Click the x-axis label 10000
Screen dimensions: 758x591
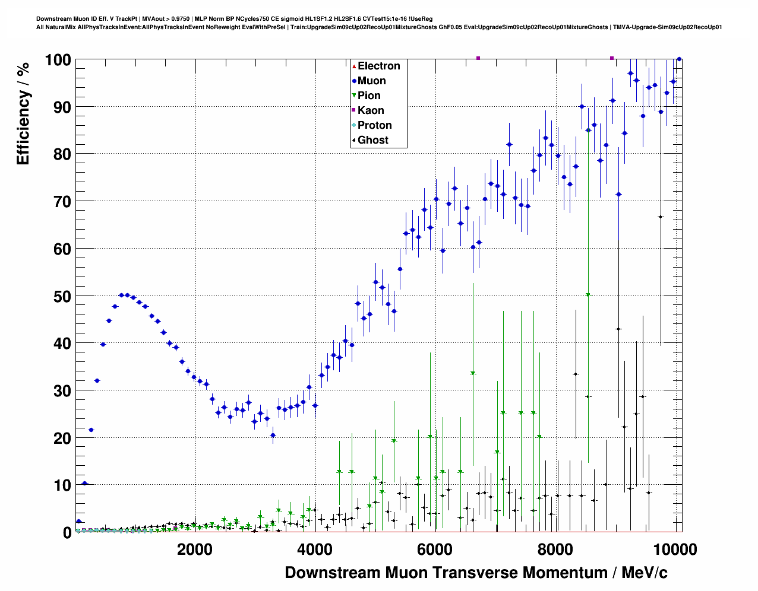[x=675, y=549]
